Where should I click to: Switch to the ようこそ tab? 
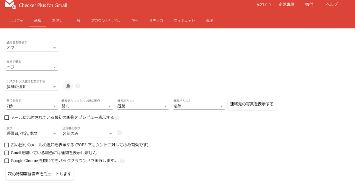[16, 20]
